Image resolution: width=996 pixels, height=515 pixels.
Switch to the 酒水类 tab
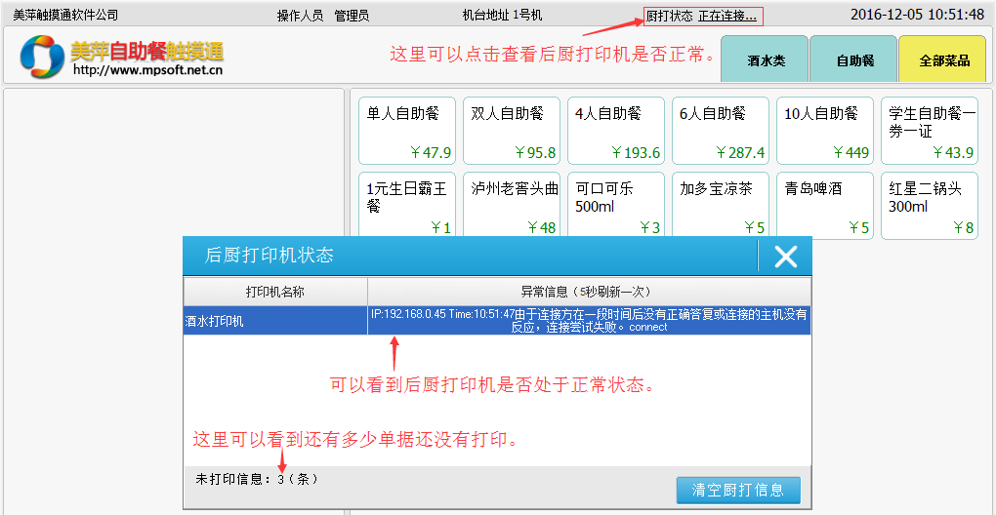coord(766,60)
